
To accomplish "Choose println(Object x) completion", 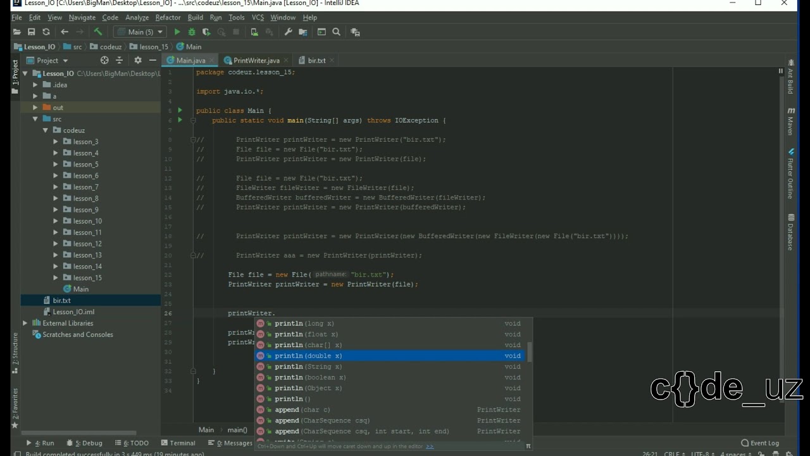I will coord(391,388).
